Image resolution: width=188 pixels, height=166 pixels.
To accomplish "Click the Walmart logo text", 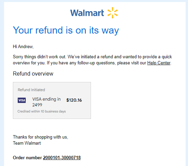I will (87, 13).
